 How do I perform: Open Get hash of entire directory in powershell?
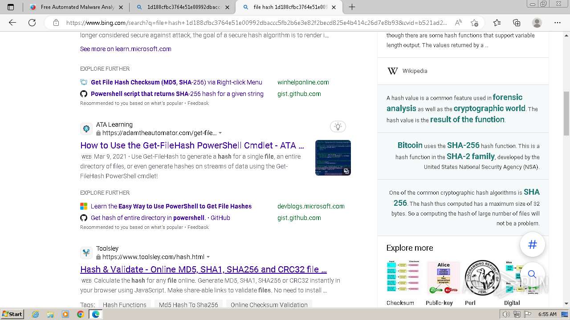160,218
